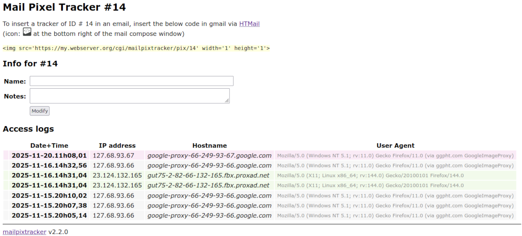The width and height of the screenshot is (522, 236).
Task: Click the user agent in the 20h10,02 row
Action: 396,196
